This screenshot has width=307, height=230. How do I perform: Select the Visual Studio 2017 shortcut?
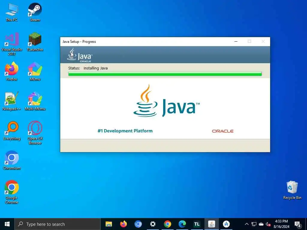[12, 44]
